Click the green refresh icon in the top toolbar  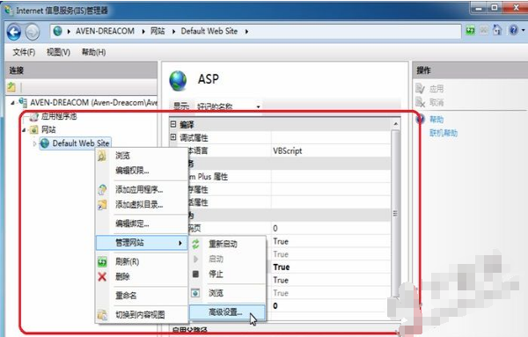[471, 31]
